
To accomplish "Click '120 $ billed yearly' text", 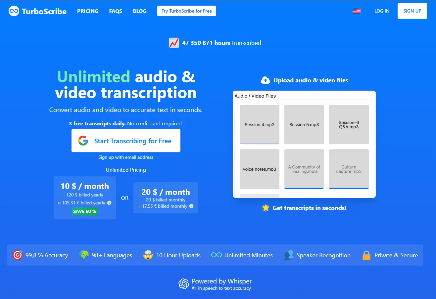I will point(85,195).
